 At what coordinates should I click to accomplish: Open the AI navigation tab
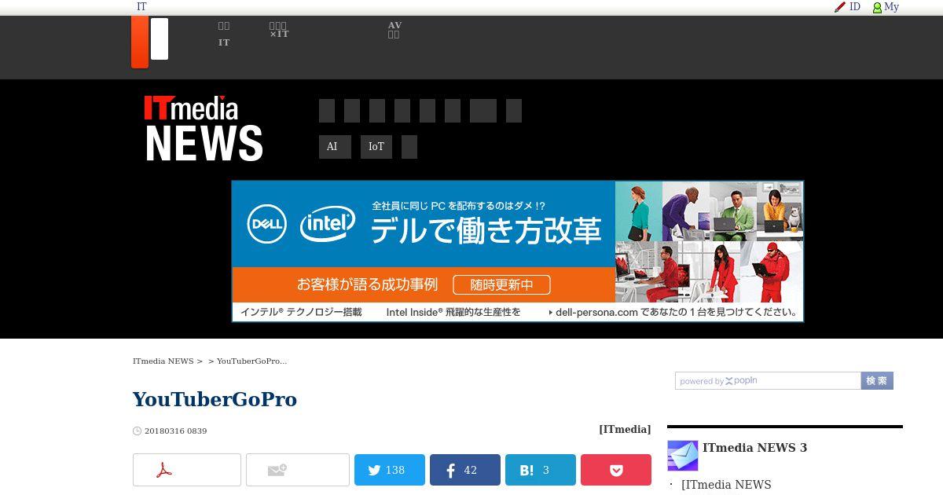(335, 147)
